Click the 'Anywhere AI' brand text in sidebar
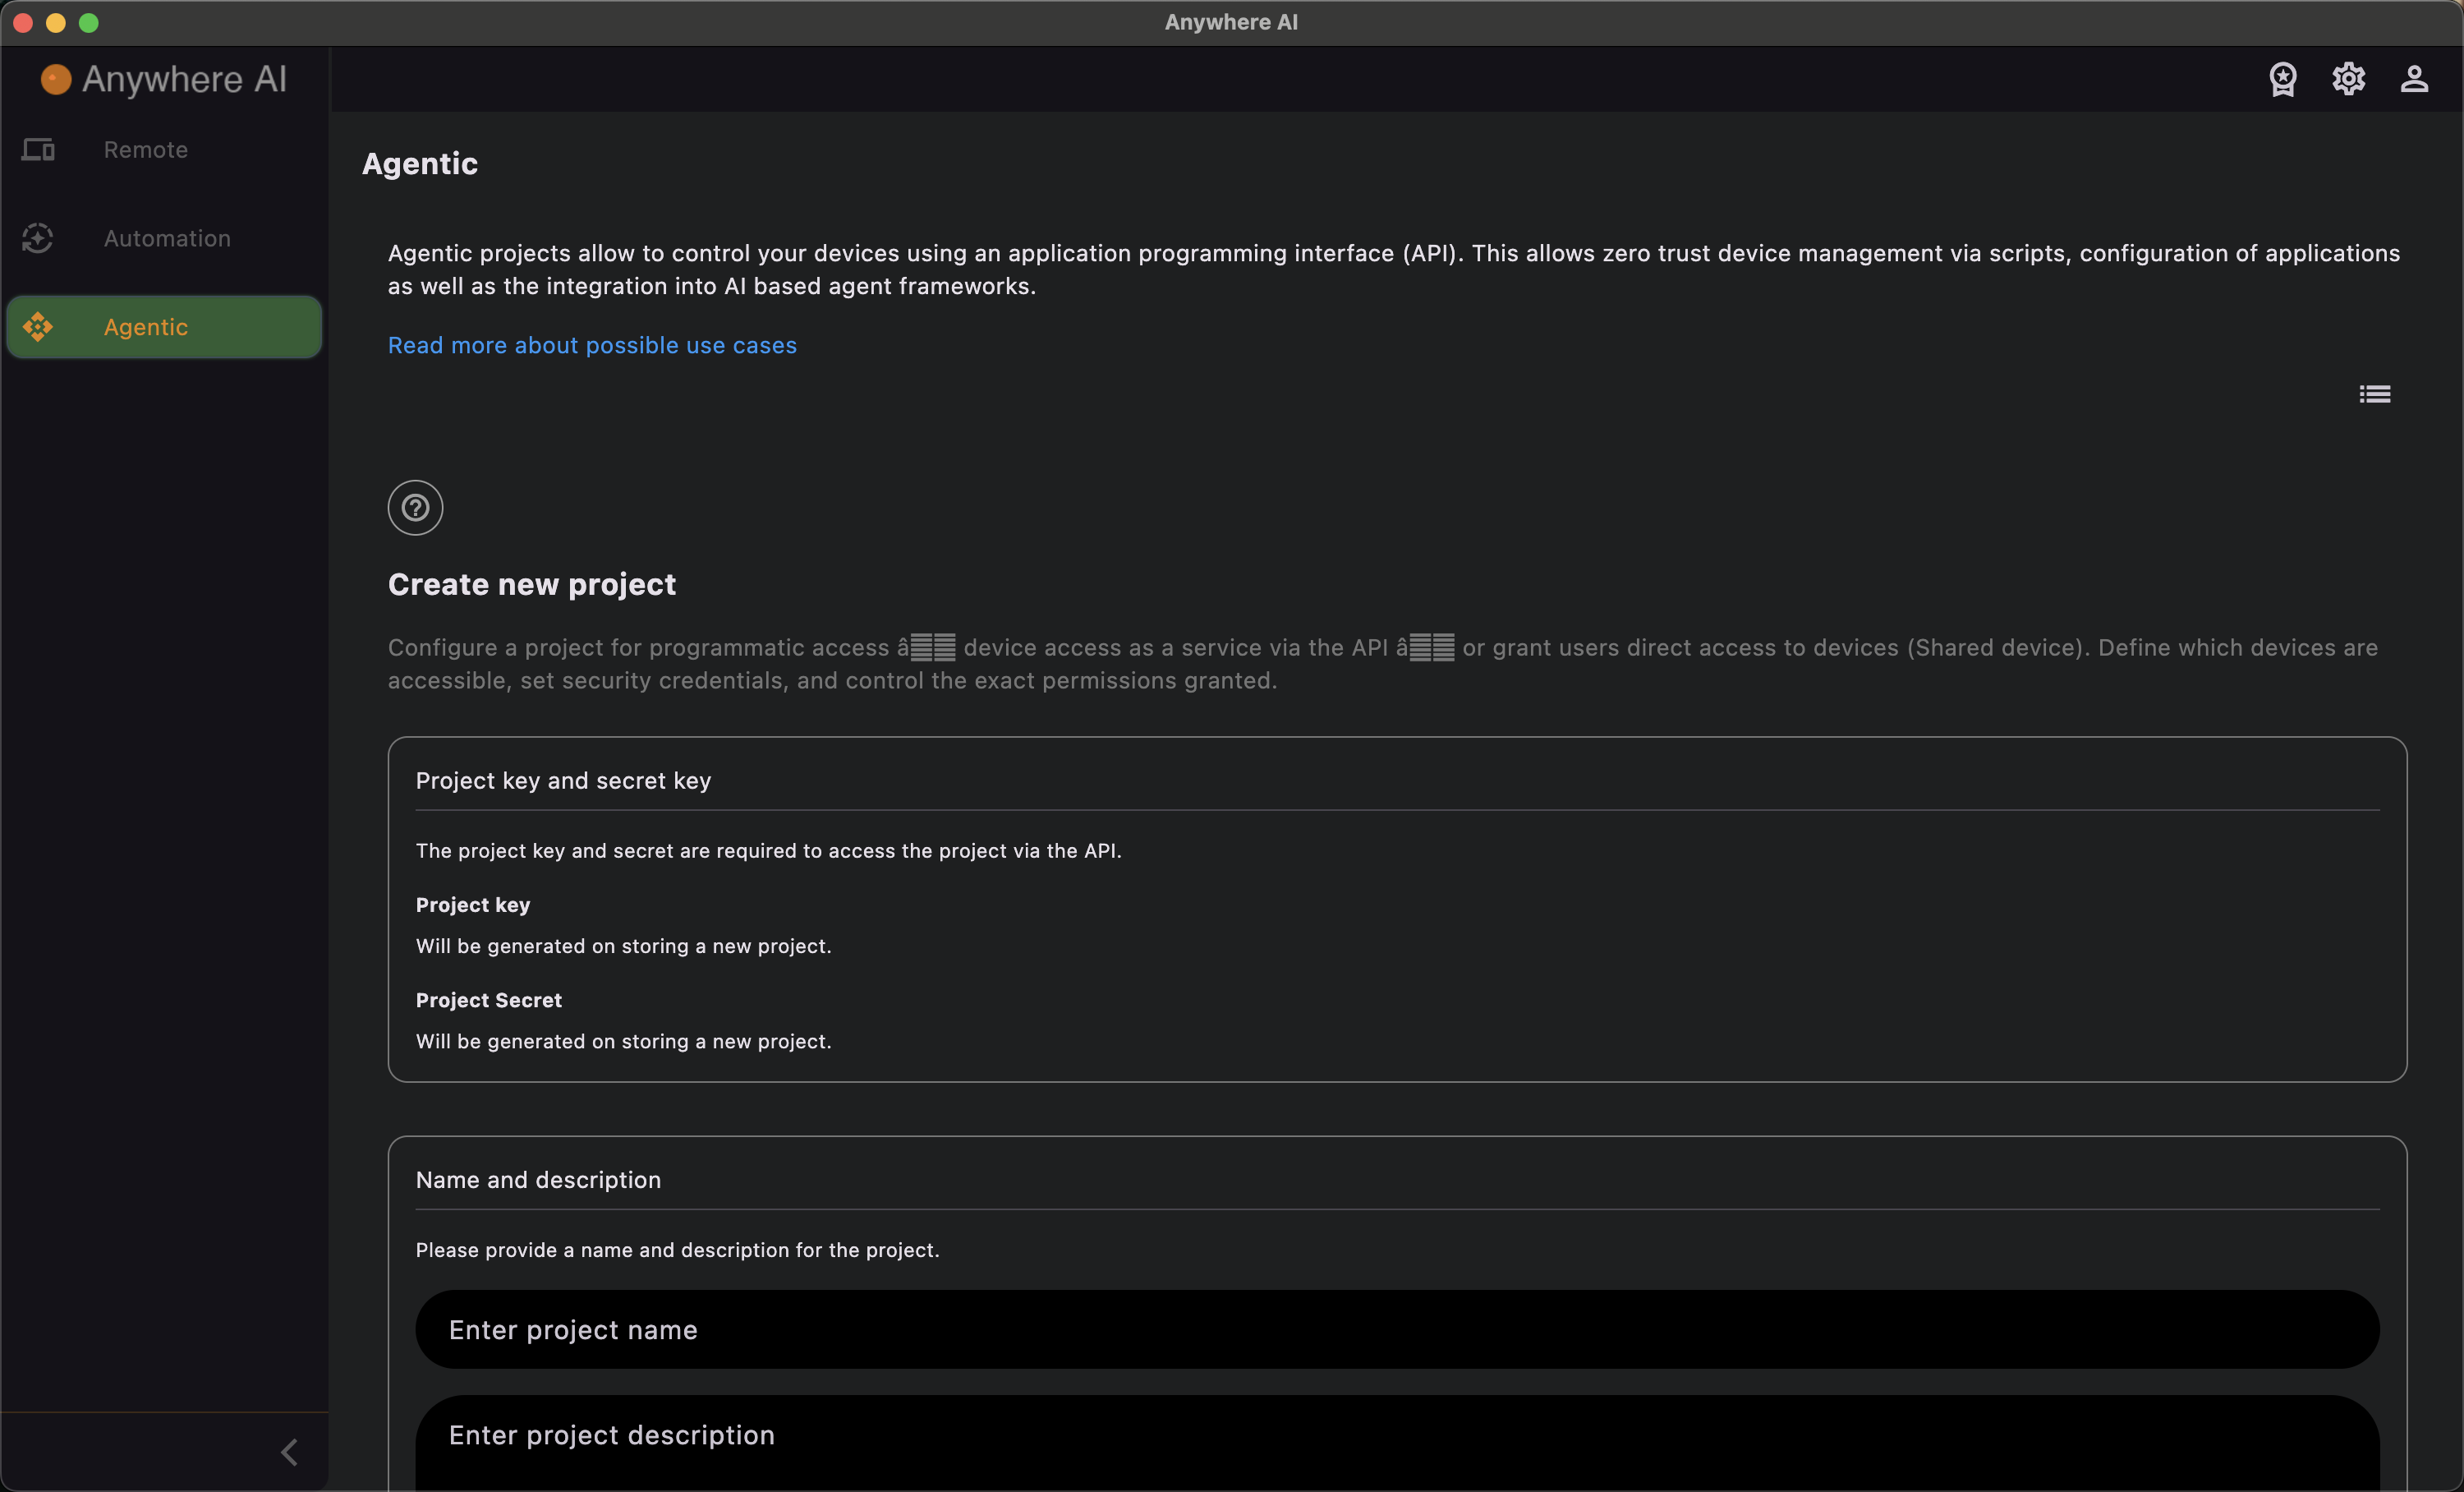The image size is (2464, 1492). [184, 79]
